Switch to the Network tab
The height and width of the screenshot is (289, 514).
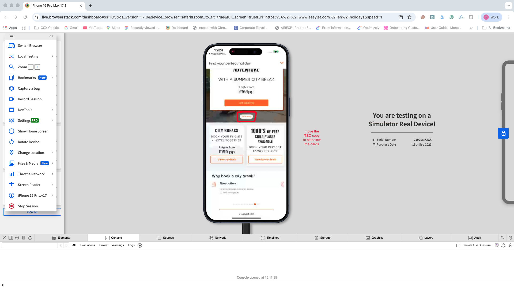(217, 238)
